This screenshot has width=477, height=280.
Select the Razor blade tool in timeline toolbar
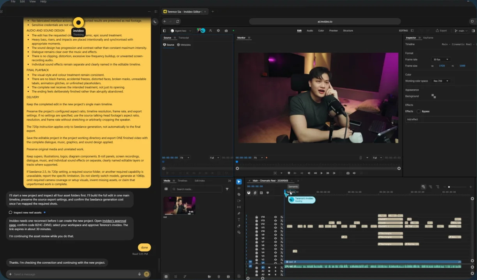pos(239,194)
